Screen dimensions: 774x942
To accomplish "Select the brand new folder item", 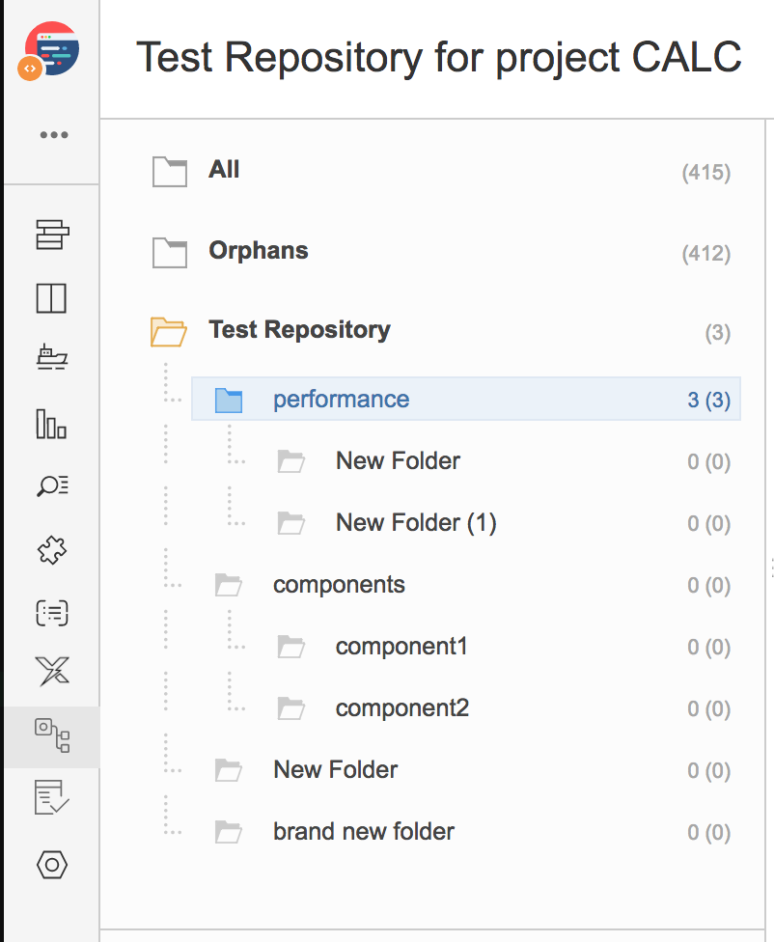I will 364,831.
